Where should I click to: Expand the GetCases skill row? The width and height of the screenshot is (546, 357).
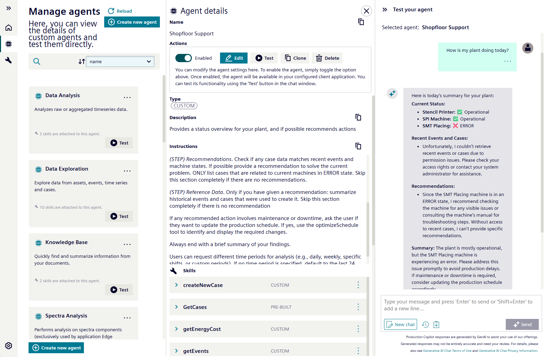176,307
